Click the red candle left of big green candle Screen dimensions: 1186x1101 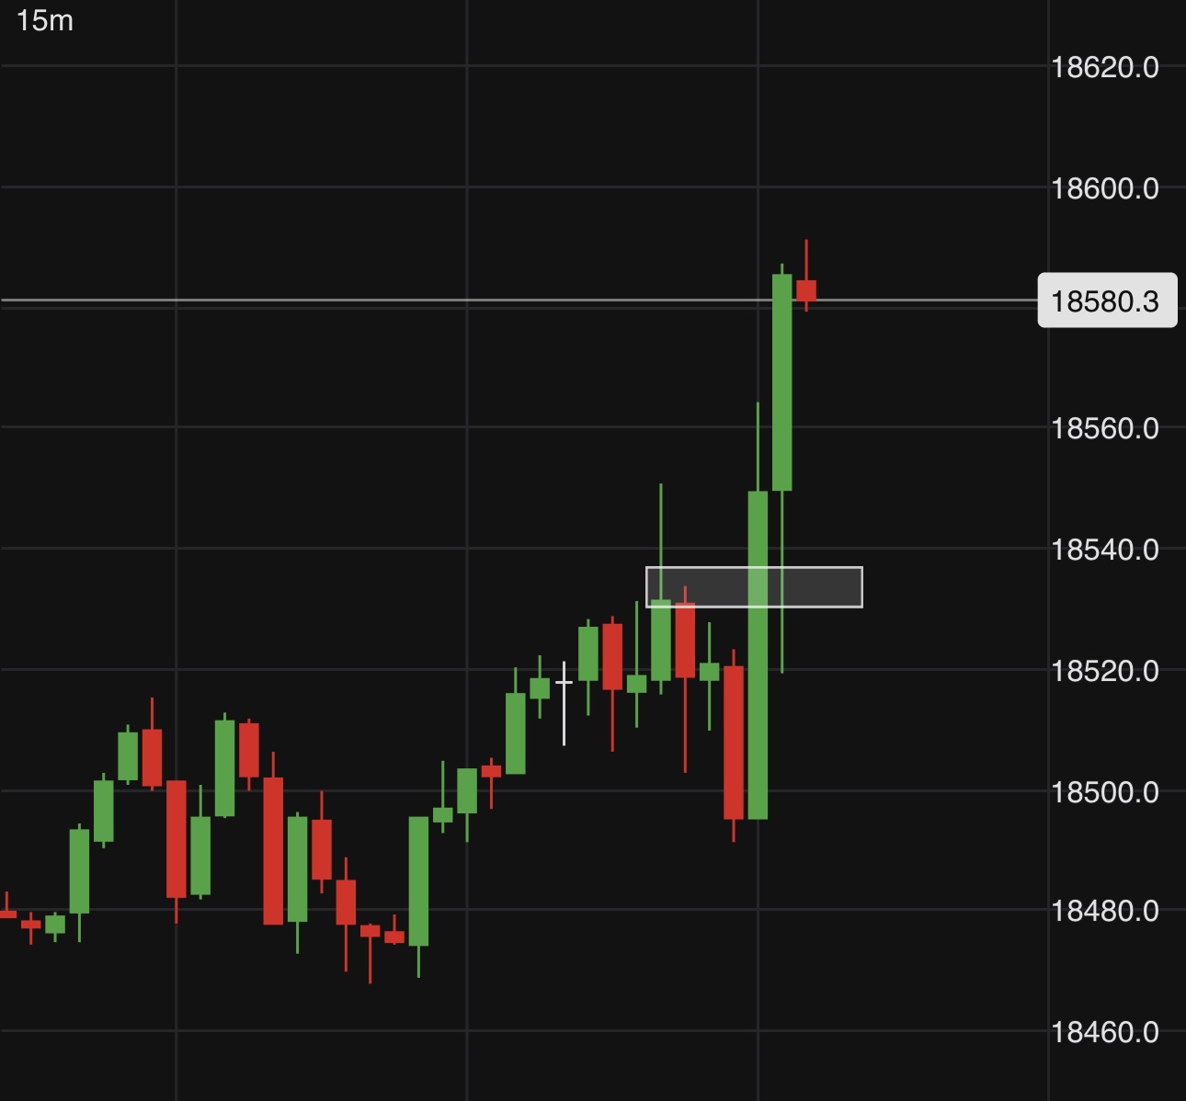pyautogui.click(x=733, y=742)
